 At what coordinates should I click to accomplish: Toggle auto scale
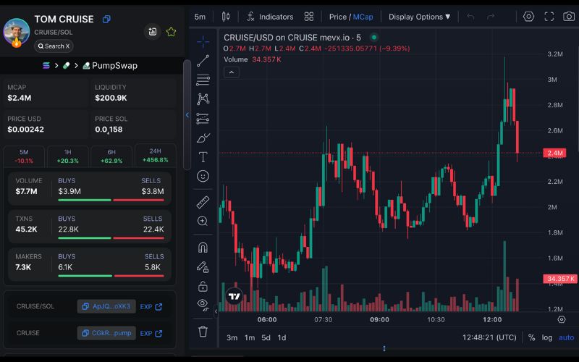567,337
